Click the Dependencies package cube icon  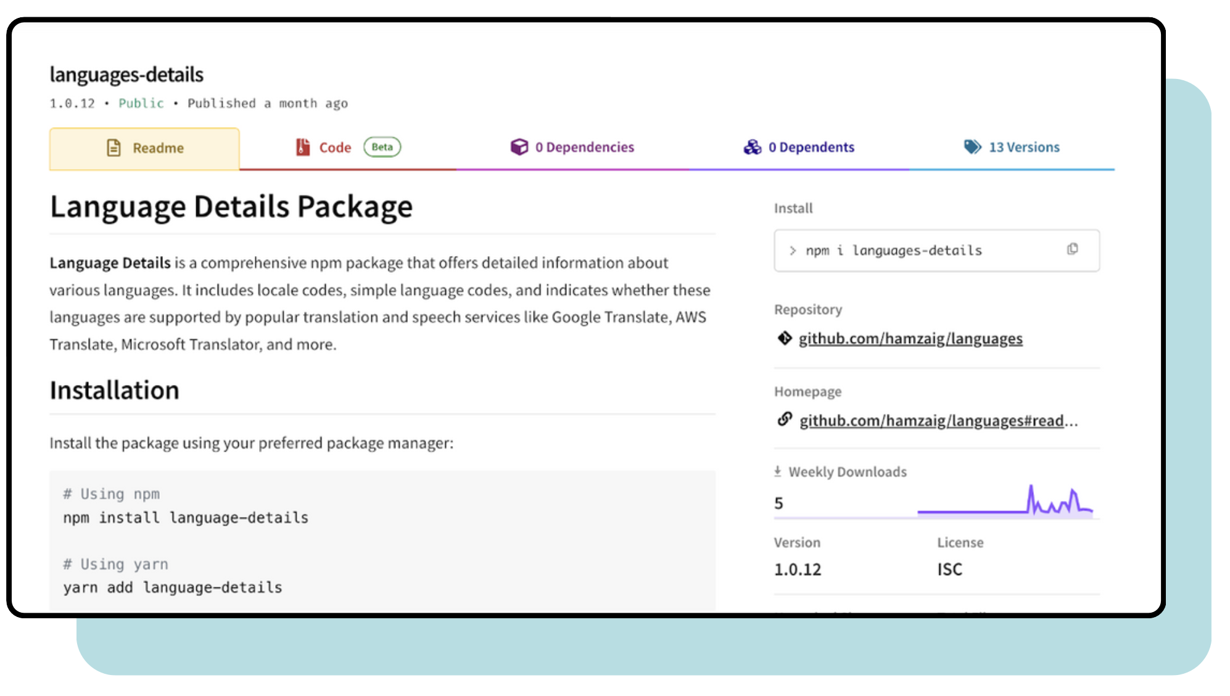[x=519, y=146]
